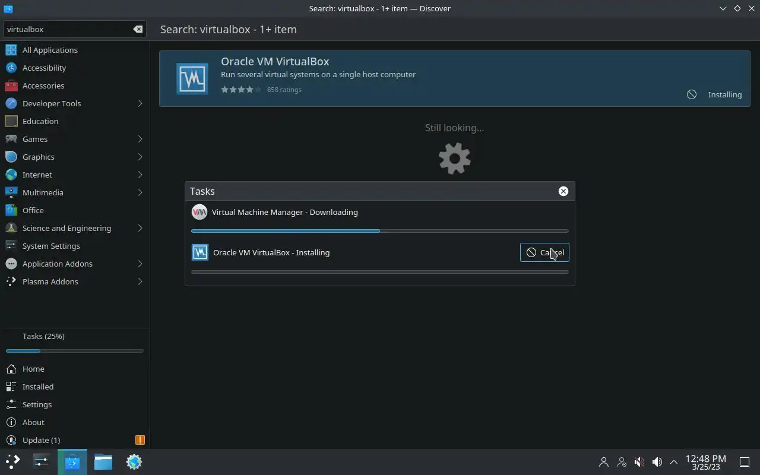Viewport: 760px width, 475px height.
Task: Open the Discover app from taskbar
Action: pyautogui.click(x=72, y=462)
